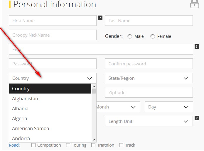Click the help icon beside Length Unit
This screenshot has height=151, width=204.
(197, 118)
